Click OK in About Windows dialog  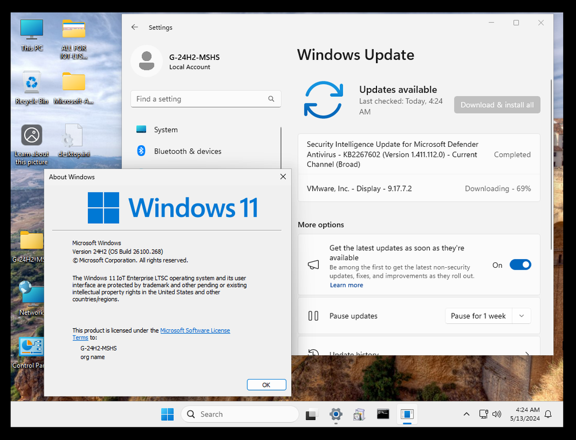(x=267, y=385)
